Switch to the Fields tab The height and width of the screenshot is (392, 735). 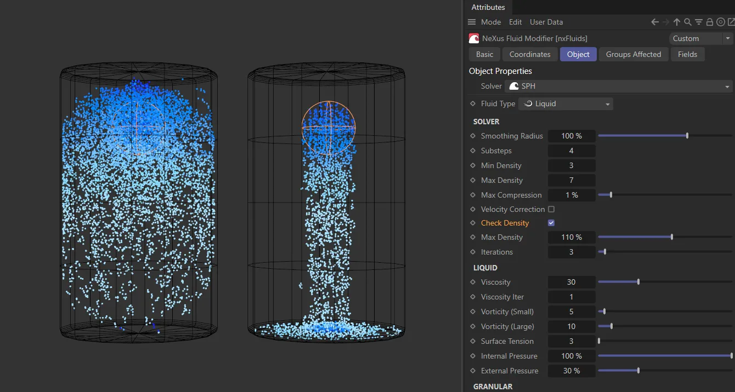(687, 54)
